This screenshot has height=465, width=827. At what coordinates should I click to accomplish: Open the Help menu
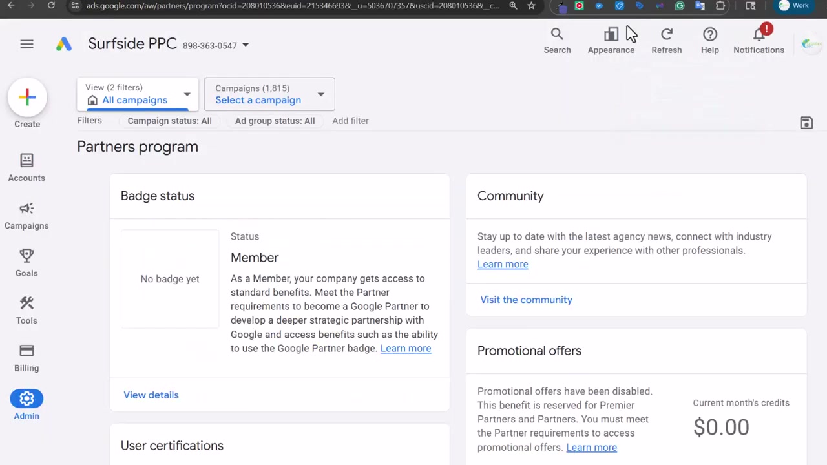[x=709, y=41]
